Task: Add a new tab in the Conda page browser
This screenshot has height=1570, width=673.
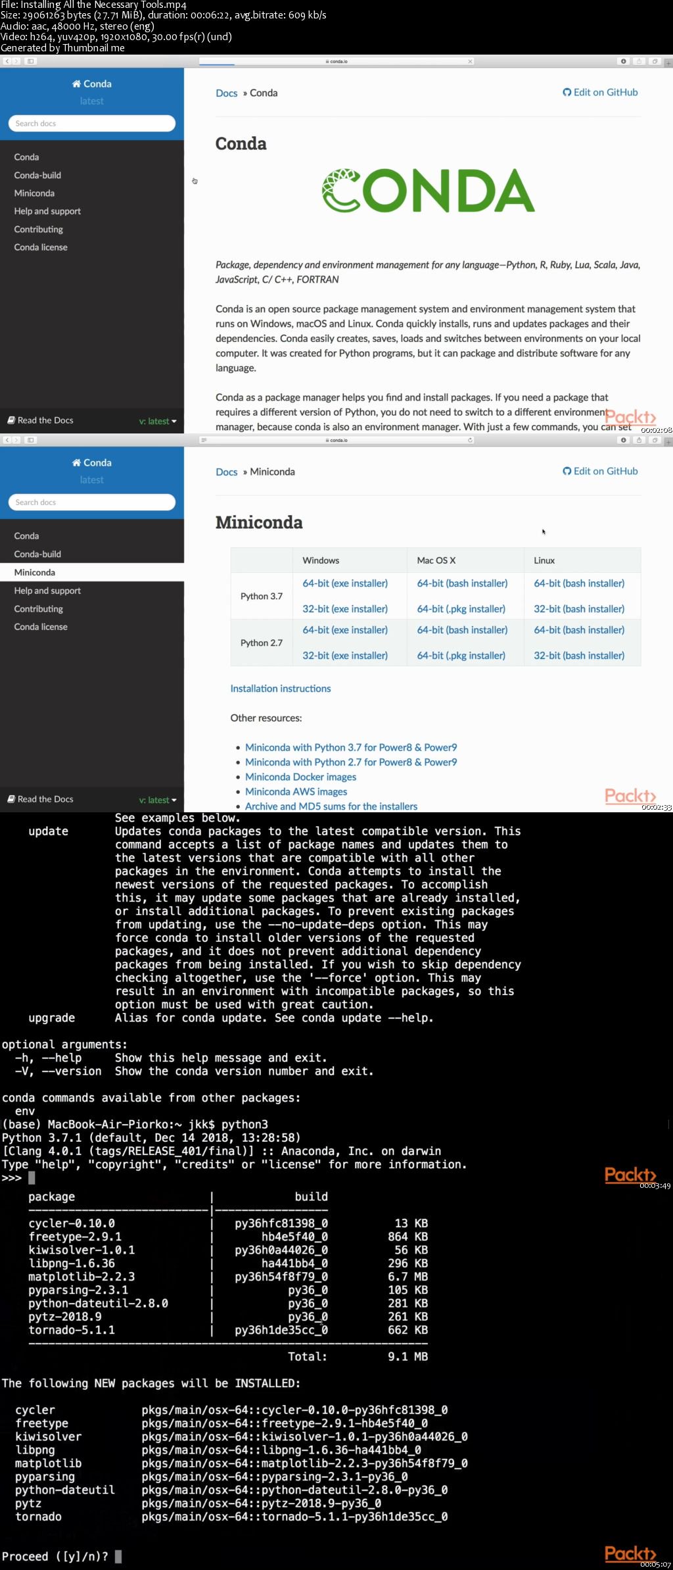Action: click(668, 63)
